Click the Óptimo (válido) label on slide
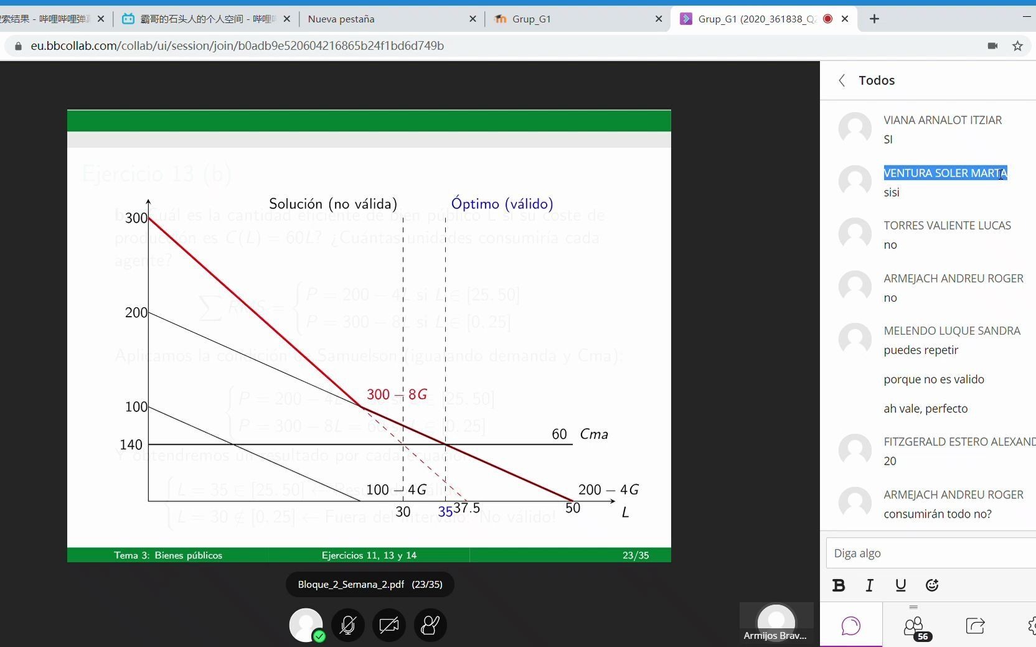The width and height of the screenshot is (1036, 647). [502, 204]
